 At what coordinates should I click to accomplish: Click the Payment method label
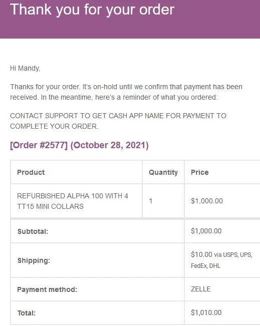click(47, 289)
